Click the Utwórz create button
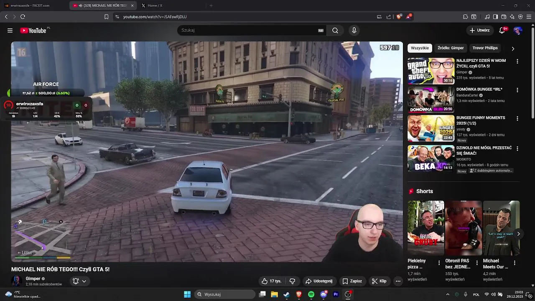The height and width of the screenshot is (301, 535). (479, 30)
